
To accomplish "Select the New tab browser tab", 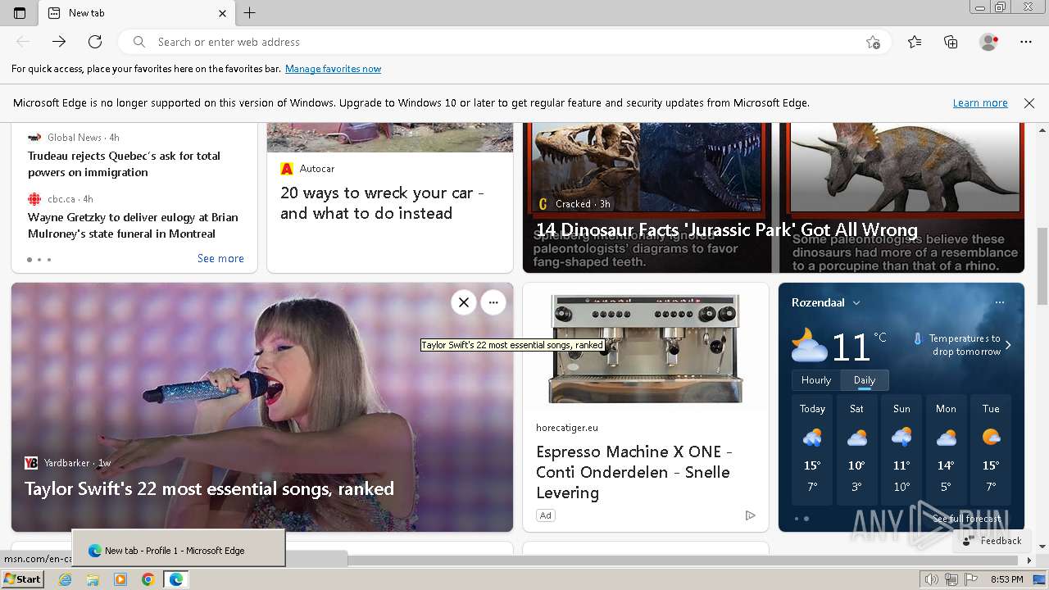I will coord(137,13).
